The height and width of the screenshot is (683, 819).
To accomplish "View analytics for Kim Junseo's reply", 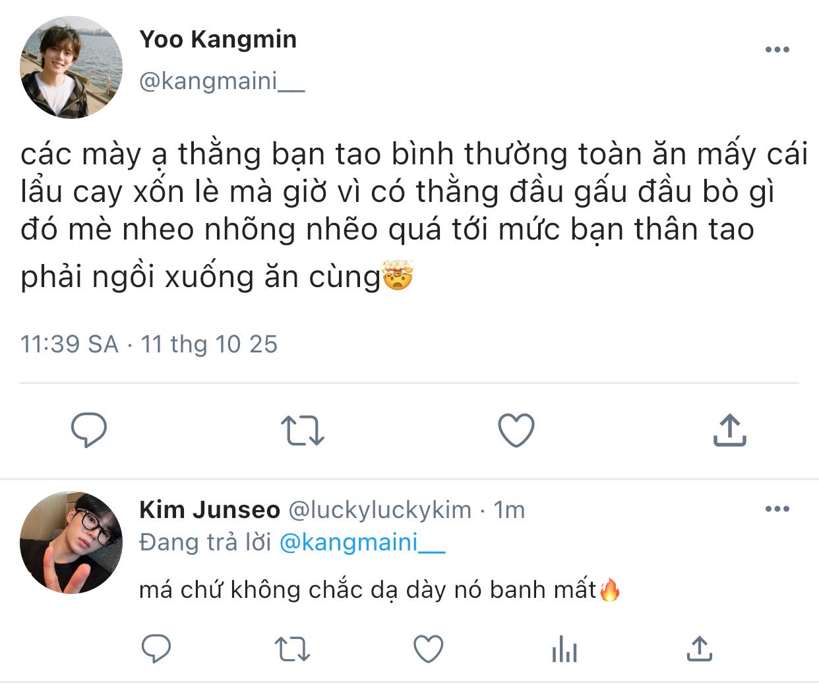I will (564, 648).
